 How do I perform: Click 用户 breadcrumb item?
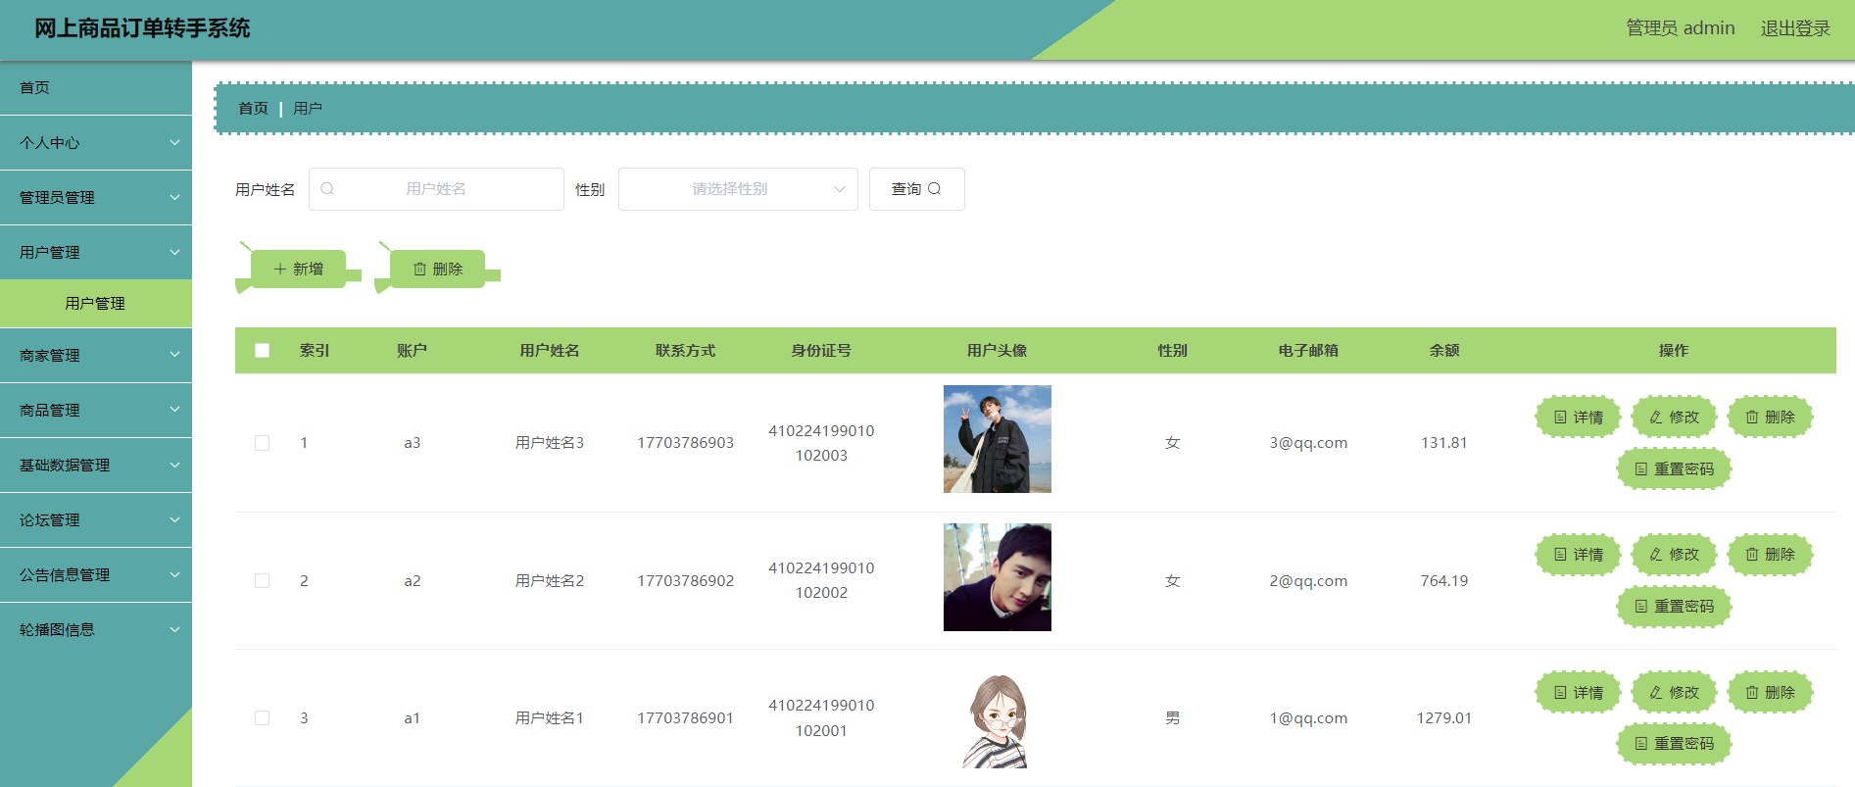coord(308,109)
